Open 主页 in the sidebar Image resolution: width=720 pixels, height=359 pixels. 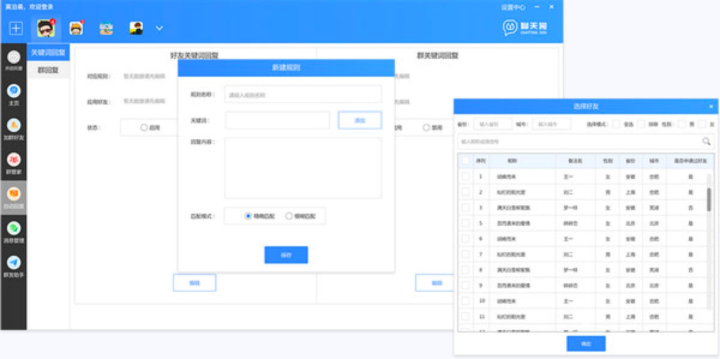click(x=14, y=94)
